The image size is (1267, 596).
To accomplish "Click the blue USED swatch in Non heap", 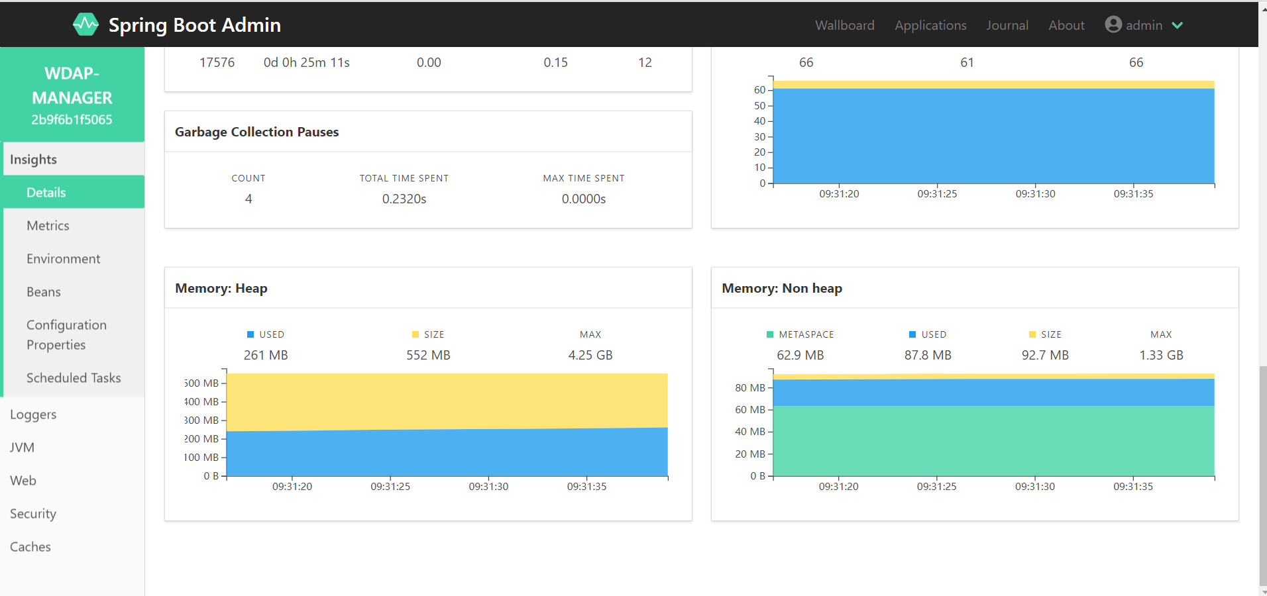I will tap(912, 334).
